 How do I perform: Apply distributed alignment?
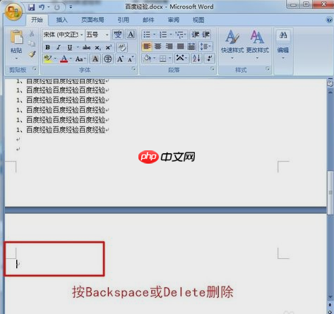(191, 47)
